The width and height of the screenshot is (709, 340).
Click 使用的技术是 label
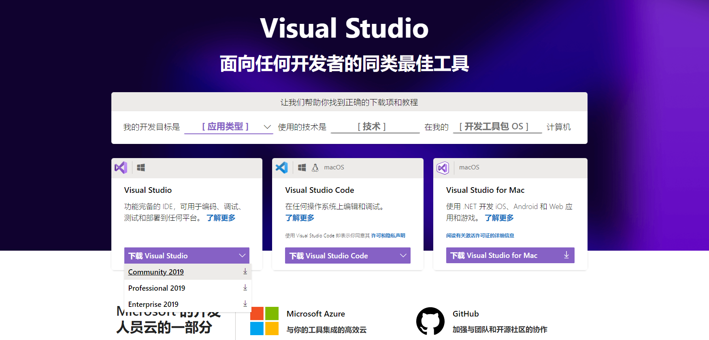tap(302, 127)
